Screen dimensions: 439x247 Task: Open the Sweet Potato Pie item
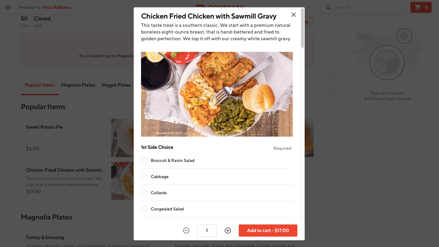pos(66,138)
